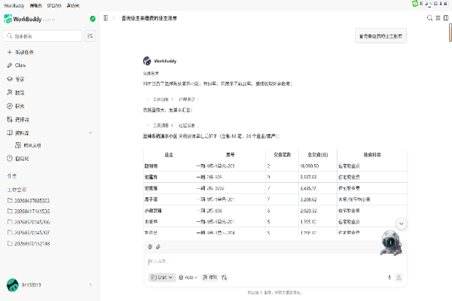The width and height of the screenshot is (452, 301).
Task: Click the total arrears column header
Action: (x=318, y=155)
